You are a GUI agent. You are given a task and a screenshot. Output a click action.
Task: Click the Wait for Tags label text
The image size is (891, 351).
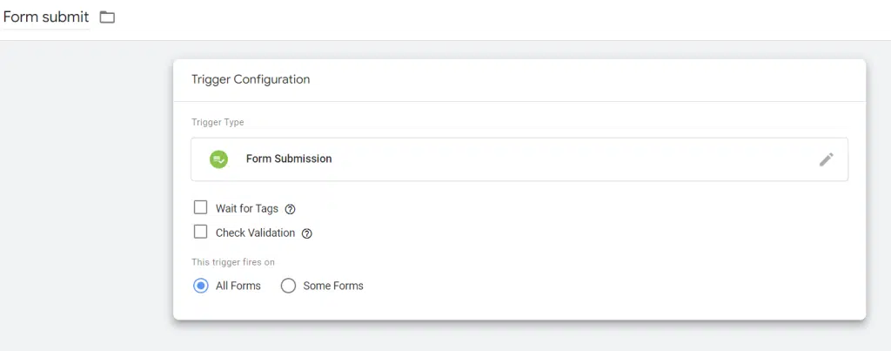(246, 209)
